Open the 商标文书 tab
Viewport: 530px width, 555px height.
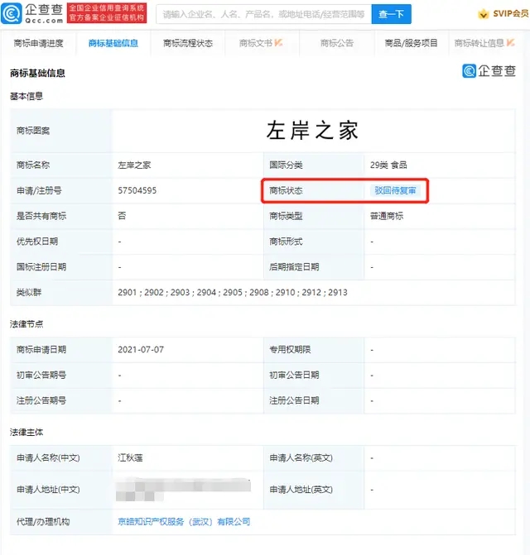255,43
